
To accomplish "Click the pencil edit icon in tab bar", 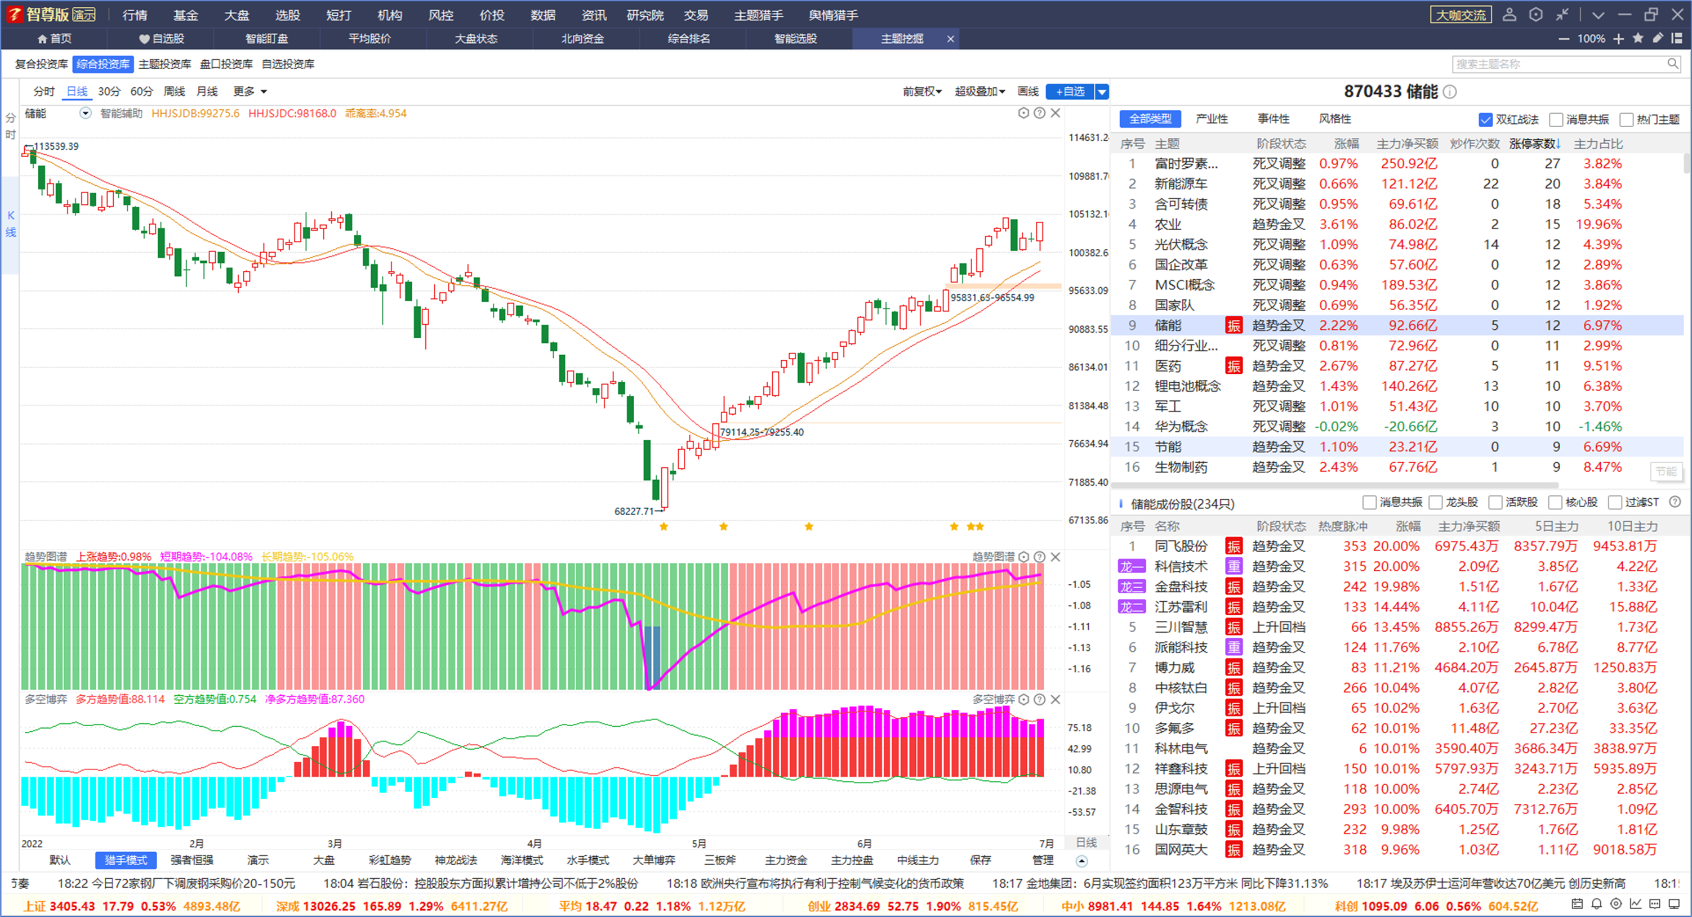I will tap(1658, 38).
